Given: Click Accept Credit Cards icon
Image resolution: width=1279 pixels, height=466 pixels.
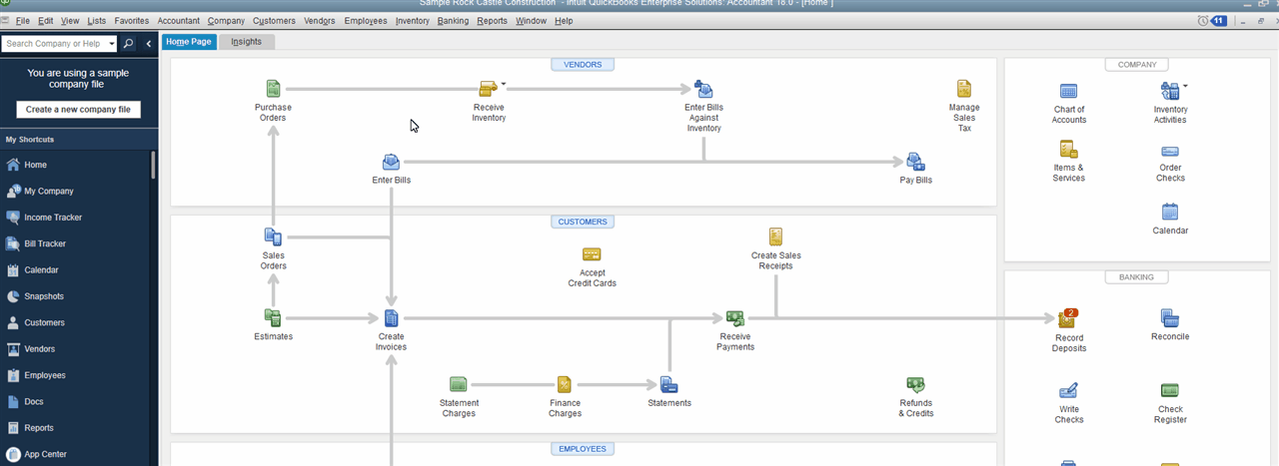Looking at the screenshot, I should point(592,254).
